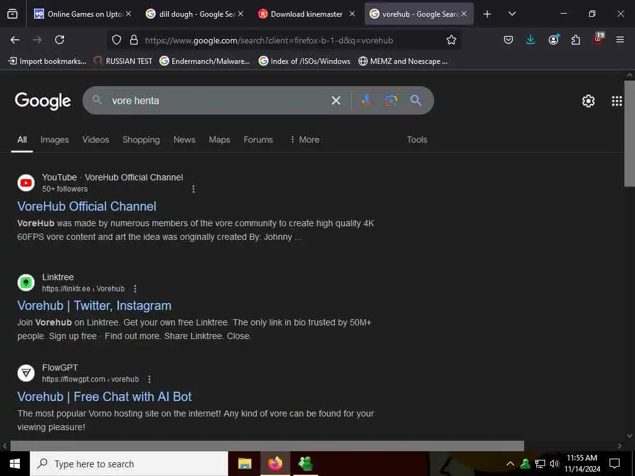This screenshot has height=476, width=635.
Task: Open the Firefox hamburger application menu
Action: click(620, 40)
